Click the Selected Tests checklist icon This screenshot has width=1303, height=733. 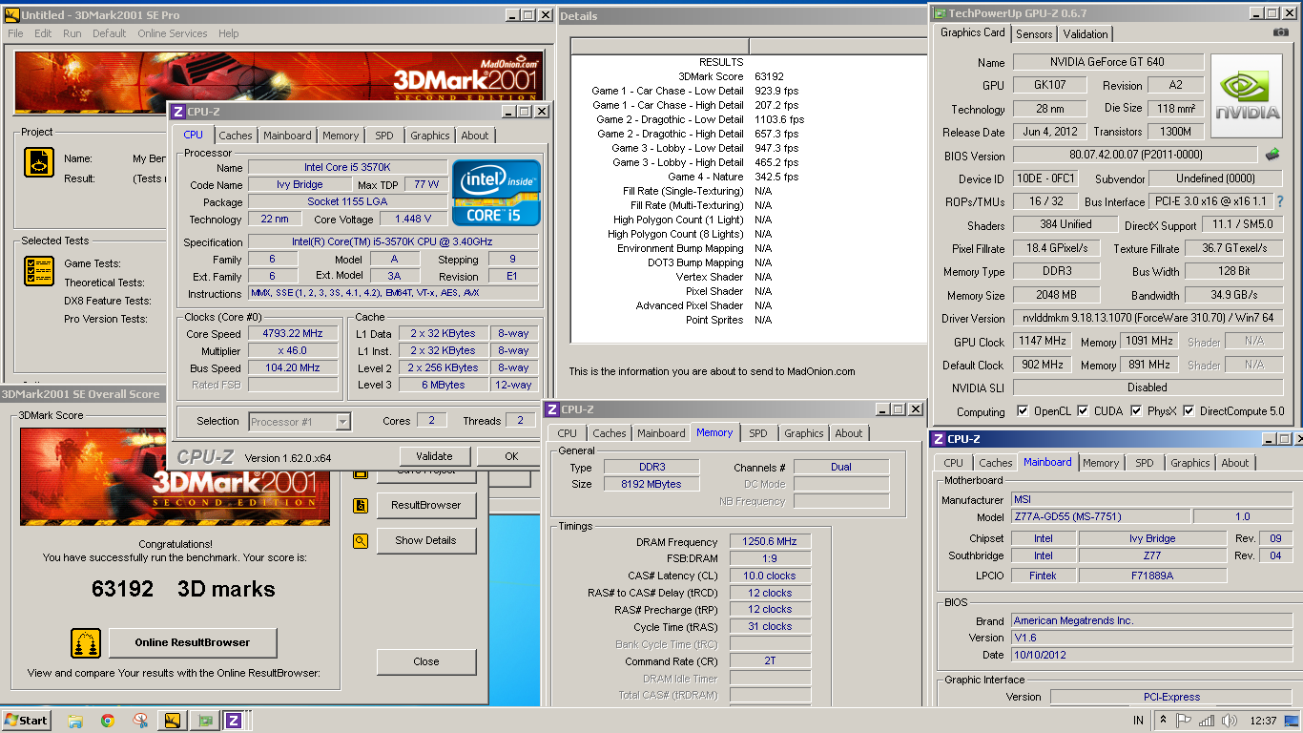pos(39,271)
